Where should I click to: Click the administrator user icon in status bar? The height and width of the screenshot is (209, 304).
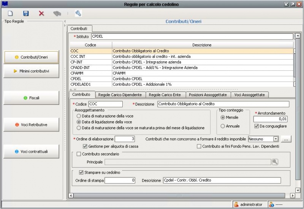coord(236,204)
